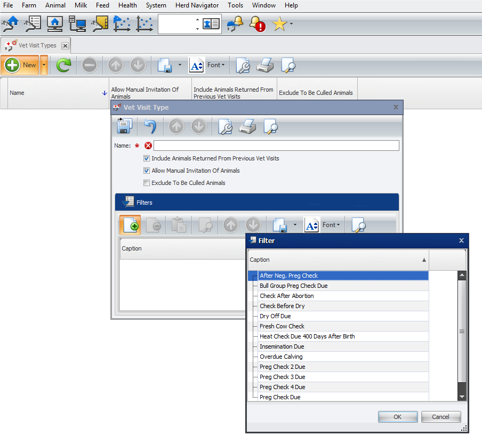Click the wrench settings icon in main toolbar
Screen dimensions: 482x444
(243, 65)
